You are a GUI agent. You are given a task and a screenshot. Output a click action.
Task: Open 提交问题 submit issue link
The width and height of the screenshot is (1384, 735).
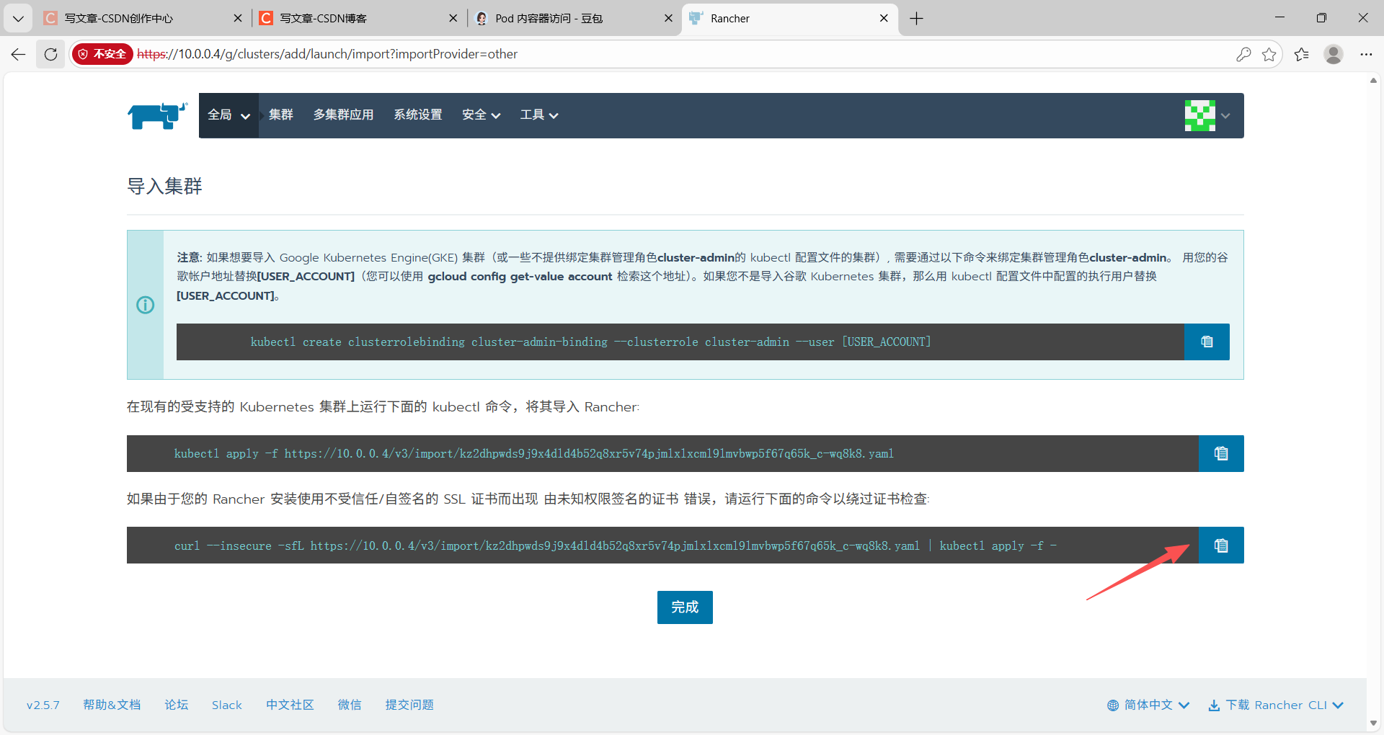[409, 705]
